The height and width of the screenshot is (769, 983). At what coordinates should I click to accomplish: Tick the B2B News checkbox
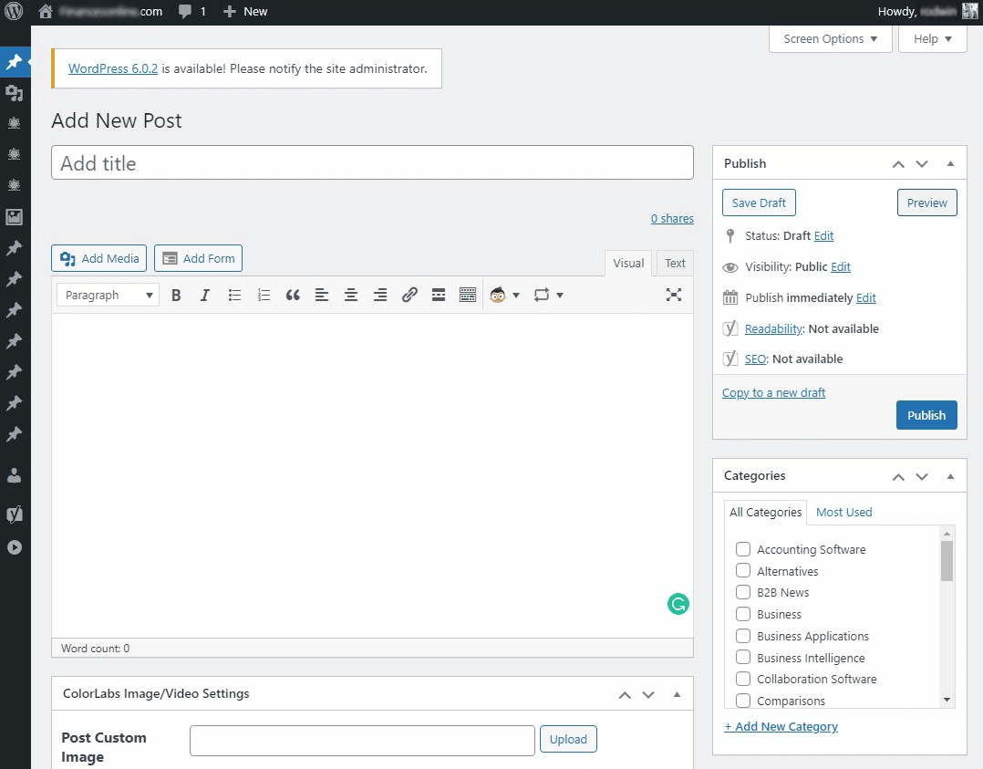743,592
